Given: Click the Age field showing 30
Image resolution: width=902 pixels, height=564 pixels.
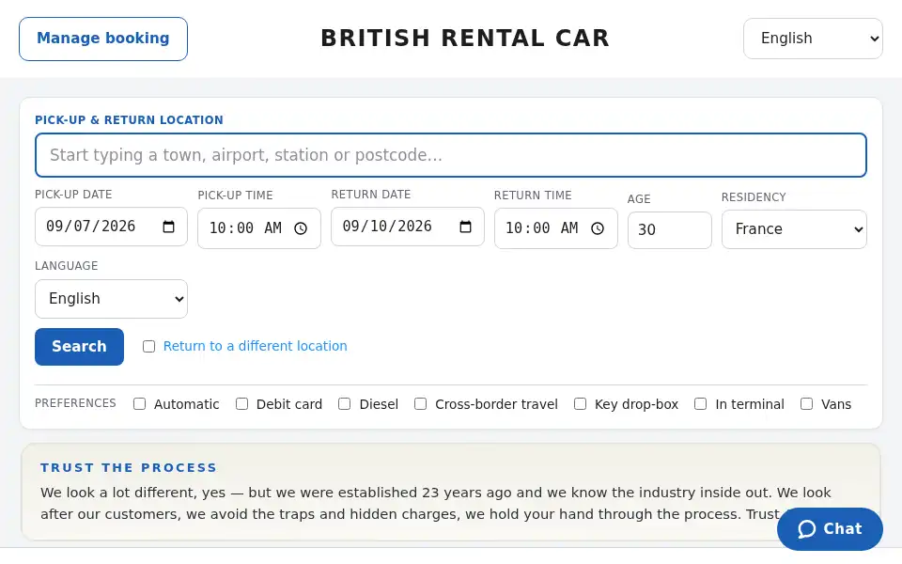Looking at the screenshot, I should pos(670,230).
